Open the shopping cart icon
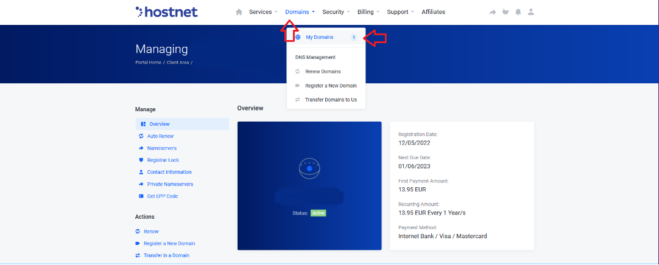The width and height of the screenshot is (659, 265). 505,12
